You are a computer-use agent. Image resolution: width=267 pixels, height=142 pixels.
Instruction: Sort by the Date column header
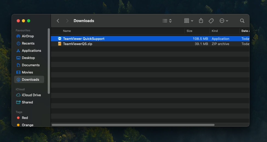(x=245, y=31)
